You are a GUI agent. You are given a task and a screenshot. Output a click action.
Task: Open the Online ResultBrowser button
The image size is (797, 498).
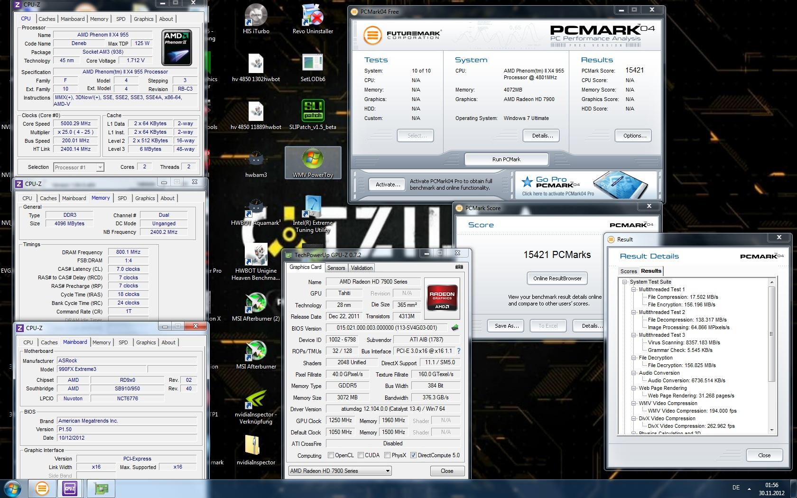(557, 278)
